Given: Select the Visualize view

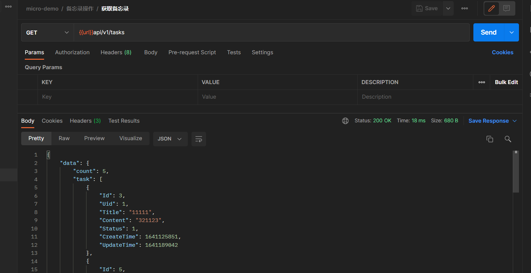Looking at the screenshot, I should pos(131,138).
